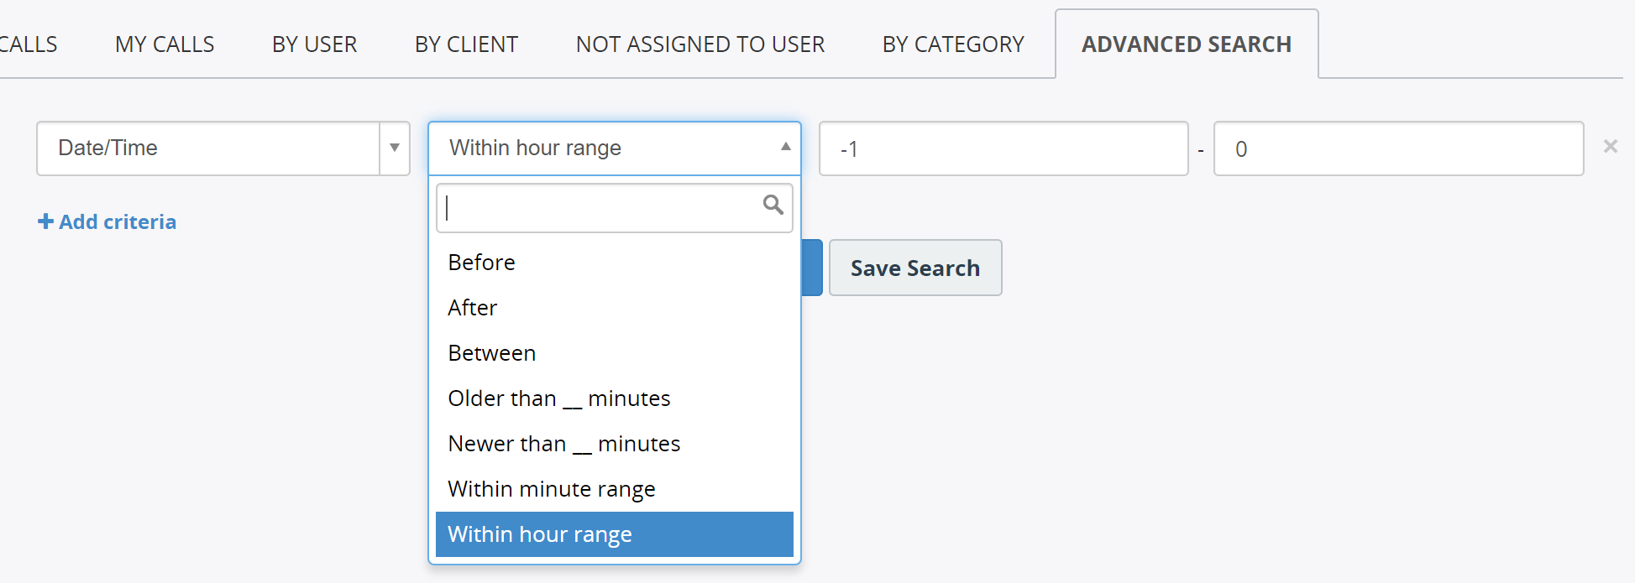Open the Date/Time field dropdown
This screenshot has width=1635, height=583.
[223, 148]
